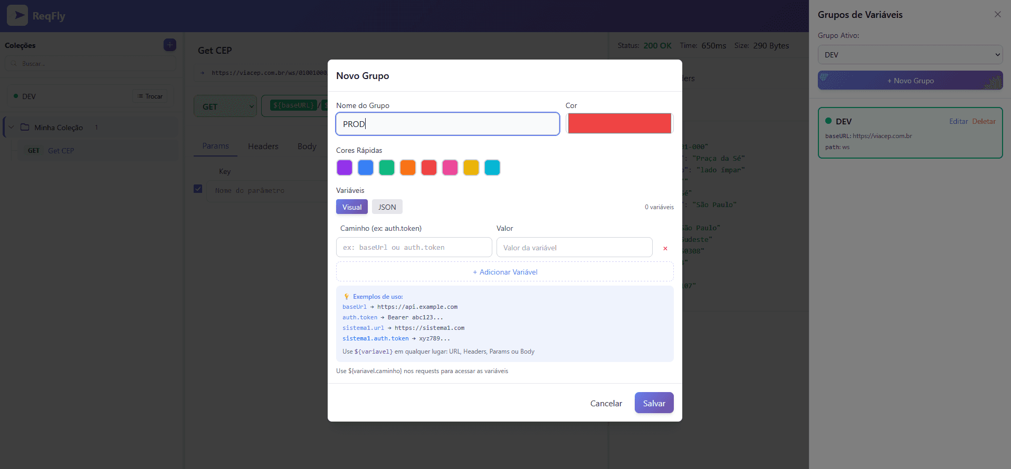Close the Grupos de Variáveis panel
Screen dimensions: 1011x469
pos(997,14)
